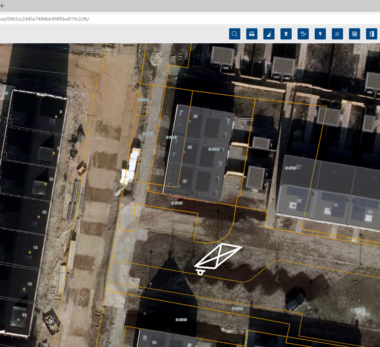Click house number 12 address point
The height and width of the screenshot is (347, 380).
[44, 212]
